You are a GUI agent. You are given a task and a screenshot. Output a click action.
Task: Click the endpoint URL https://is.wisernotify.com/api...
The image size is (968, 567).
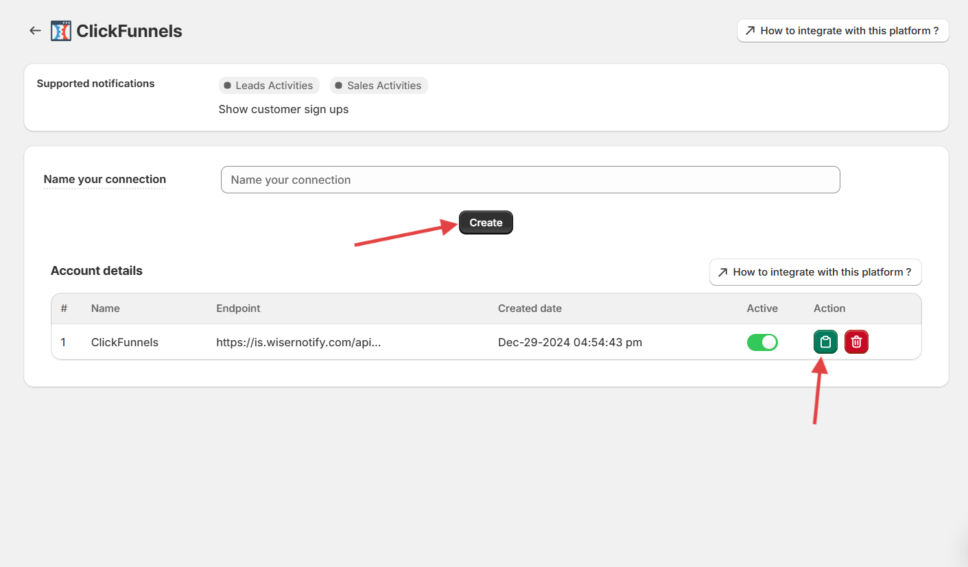tap(298, 342)
